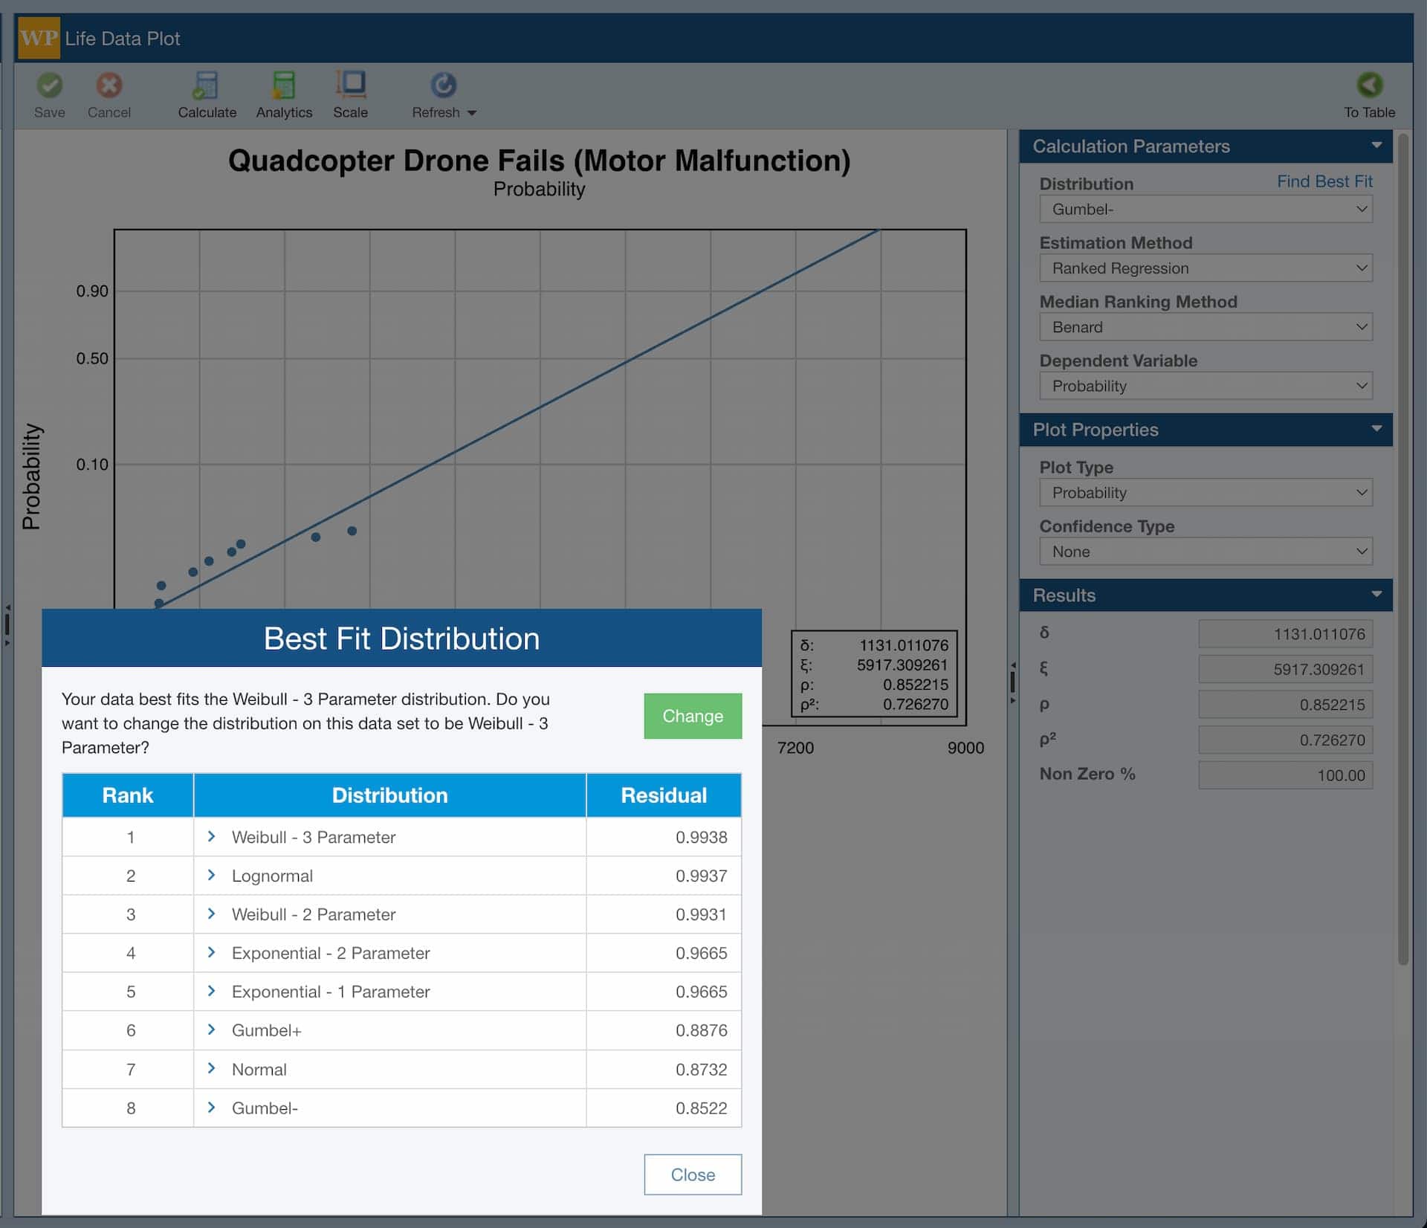Open the Estimation Method dropdown
Viewport: 1427px width, 1228px height.
1205,268
